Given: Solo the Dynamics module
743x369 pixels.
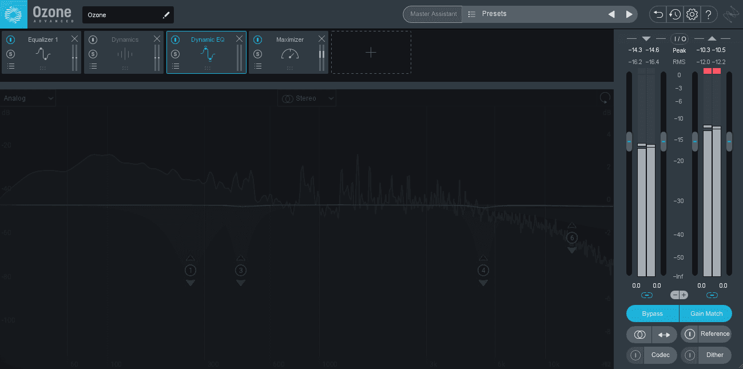Looking at the screenshot, I should click(93, 54).
